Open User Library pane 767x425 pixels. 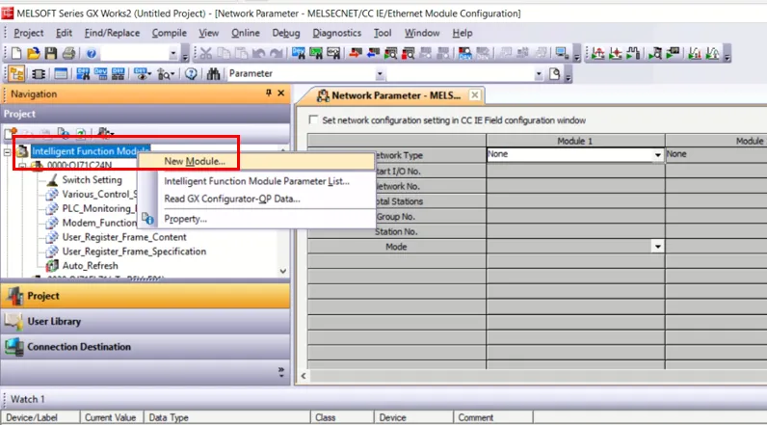click(145, 321)
